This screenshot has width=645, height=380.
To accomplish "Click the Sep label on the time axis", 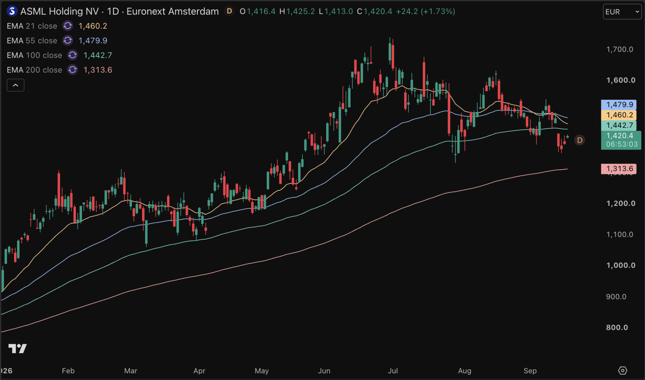I will (530, 371).
